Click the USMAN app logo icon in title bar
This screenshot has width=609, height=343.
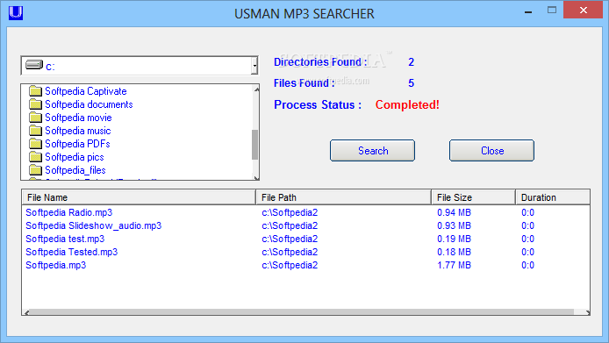click(16, 12)
